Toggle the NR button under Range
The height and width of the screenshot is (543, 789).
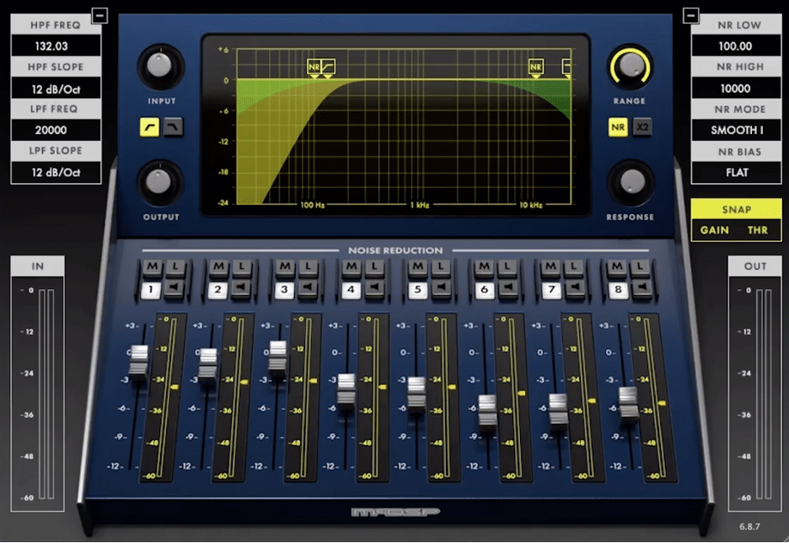620,127
